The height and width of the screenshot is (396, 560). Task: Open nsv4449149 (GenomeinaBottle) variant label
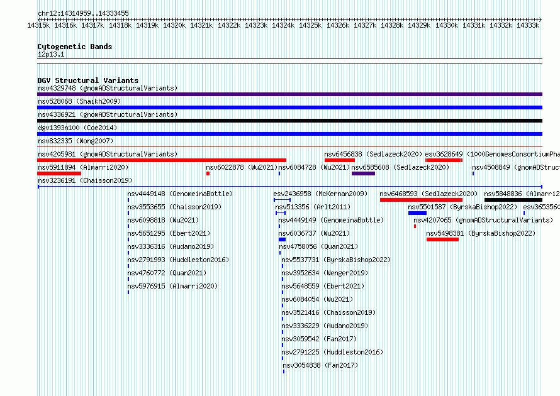coord(331,220)
